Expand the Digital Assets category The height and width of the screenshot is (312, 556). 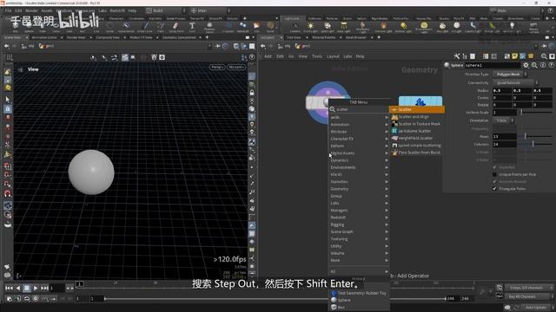coord(358,153)
